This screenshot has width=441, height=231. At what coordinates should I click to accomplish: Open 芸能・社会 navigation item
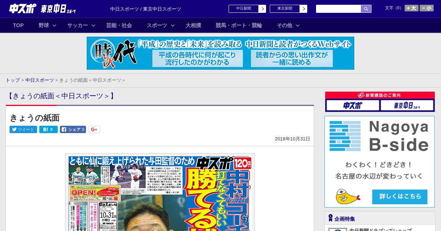tap(119, 25)
